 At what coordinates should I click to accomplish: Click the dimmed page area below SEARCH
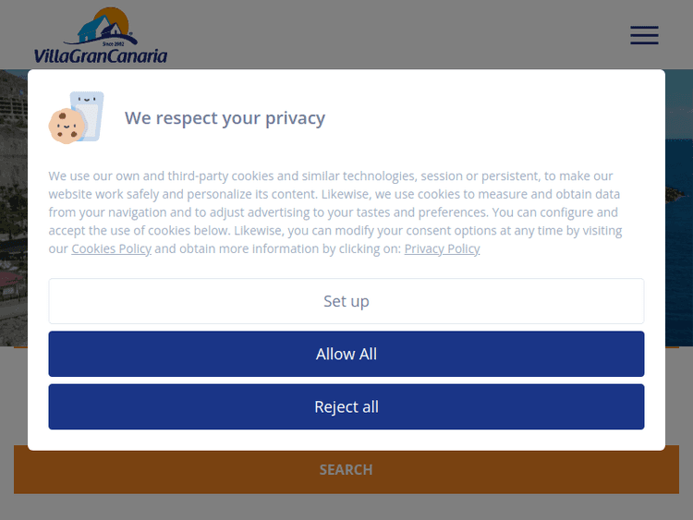346,507
